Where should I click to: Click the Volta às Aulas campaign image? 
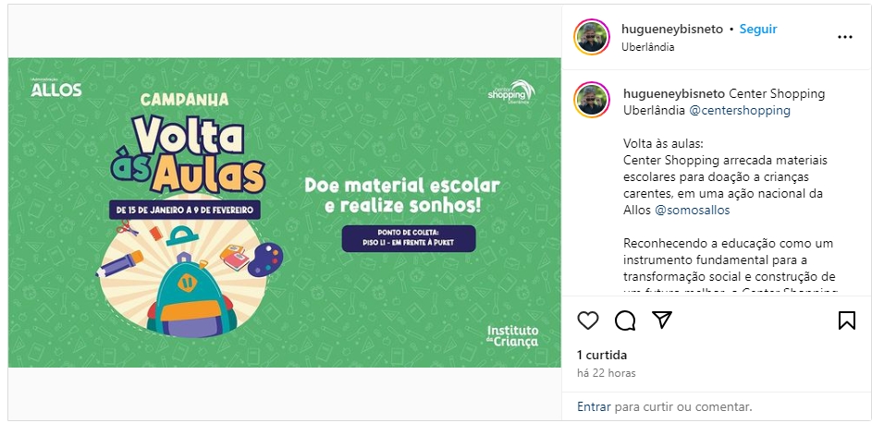(285, 212)
